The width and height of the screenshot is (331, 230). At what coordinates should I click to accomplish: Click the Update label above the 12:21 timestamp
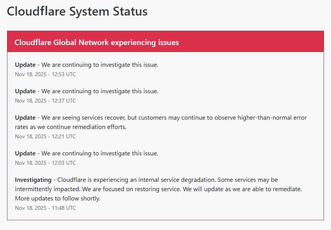[25, 118]
